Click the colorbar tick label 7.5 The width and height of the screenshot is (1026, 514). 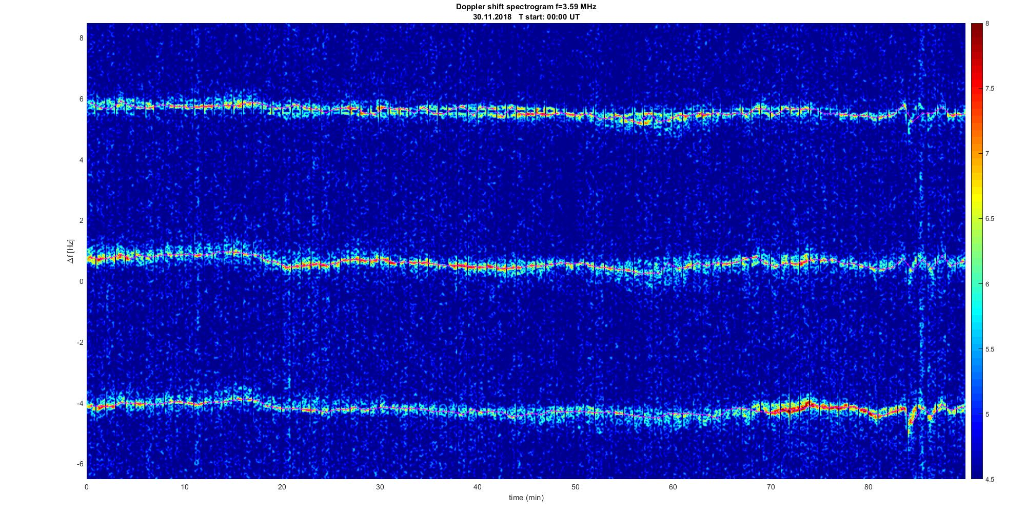[x=990, y=89]
